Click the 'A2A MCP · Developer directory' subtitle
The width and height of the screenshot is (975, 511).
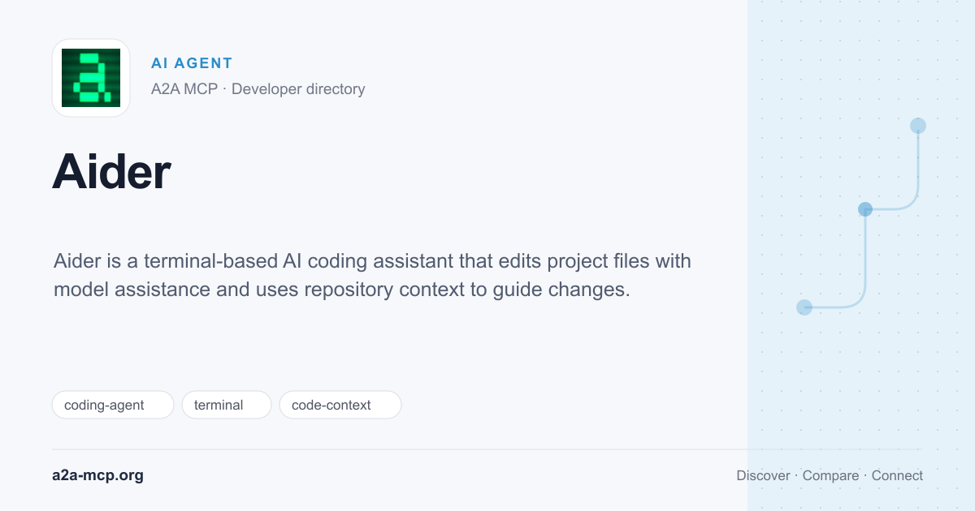point(258,89)
